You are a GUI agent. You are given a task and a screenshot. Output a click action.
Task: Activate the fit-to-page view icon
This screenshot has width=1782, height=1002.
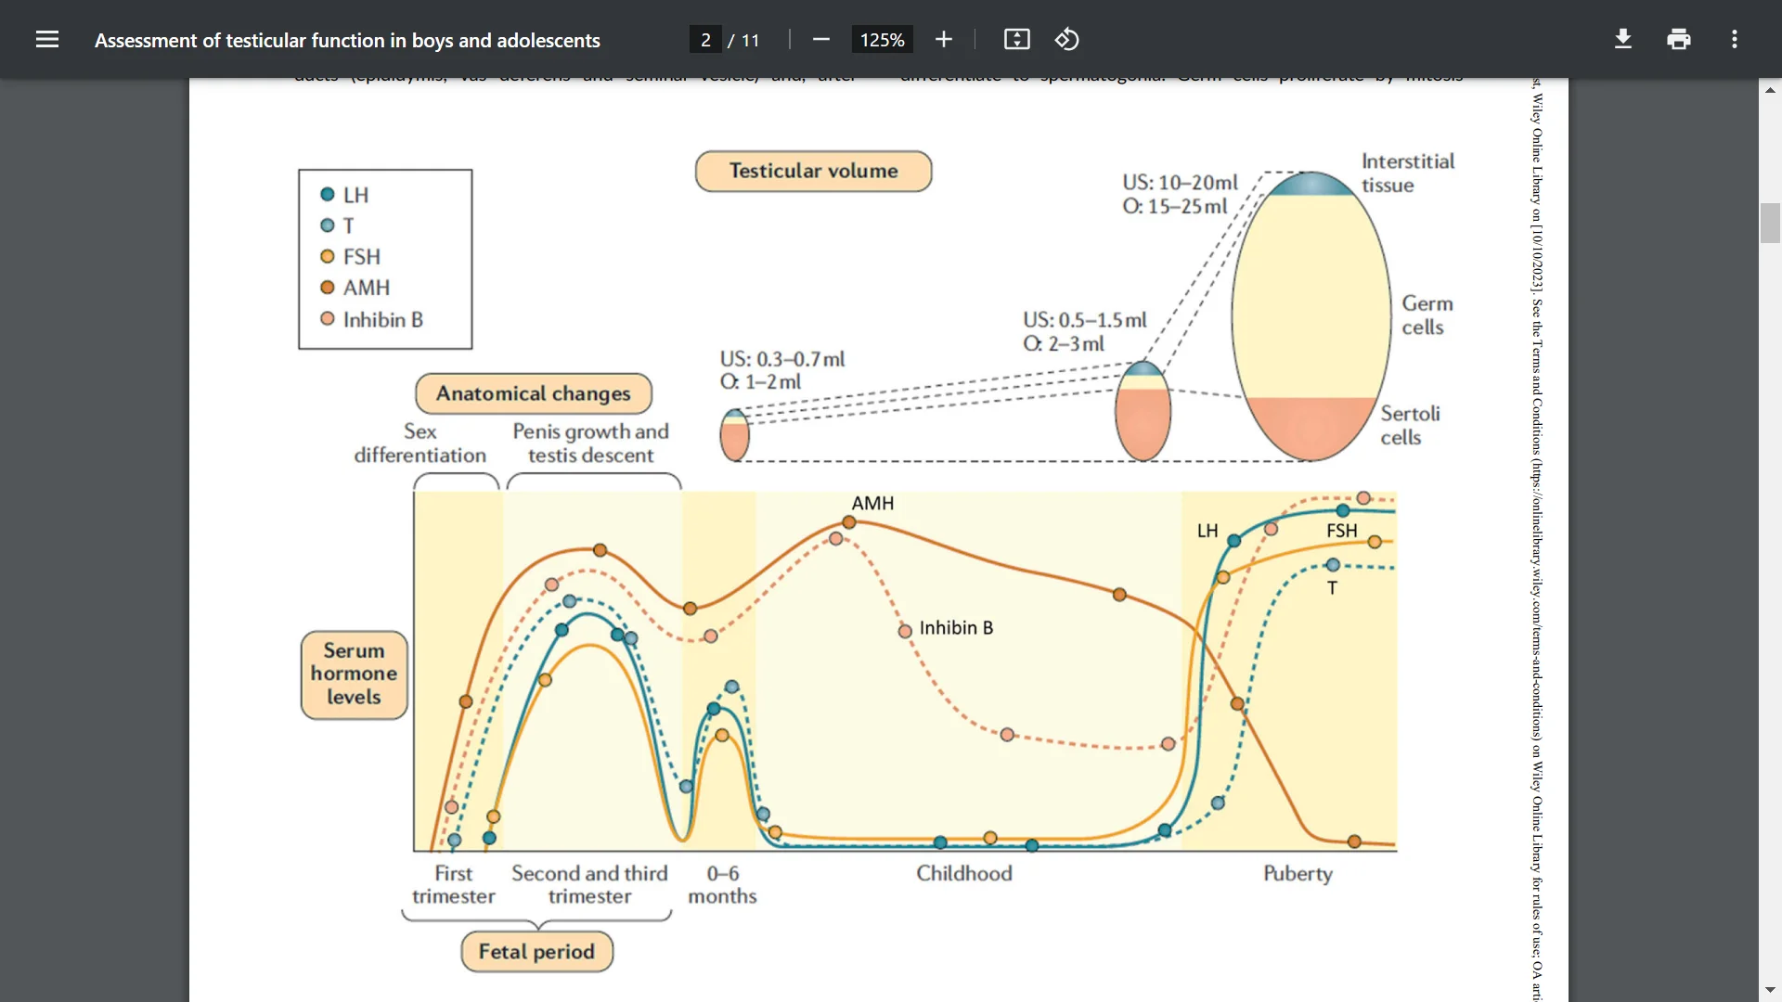(x=1016, y=39)
